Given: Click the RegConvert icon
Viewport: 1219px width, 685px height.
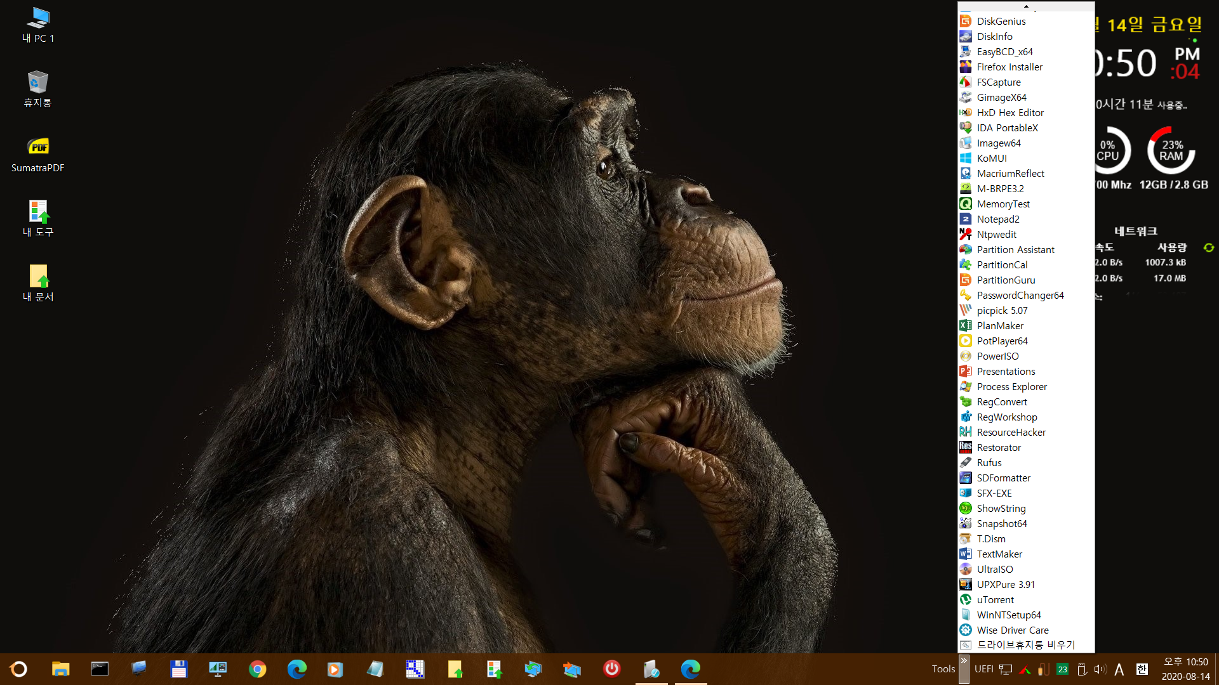Looking at the screenshot, I should coord(966,401).
